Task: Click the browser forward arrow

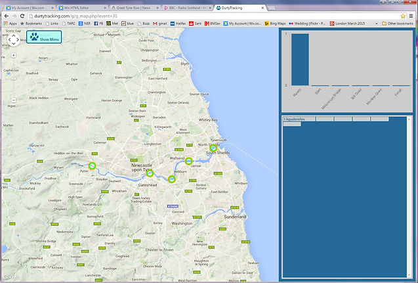Action: [14, 16]
